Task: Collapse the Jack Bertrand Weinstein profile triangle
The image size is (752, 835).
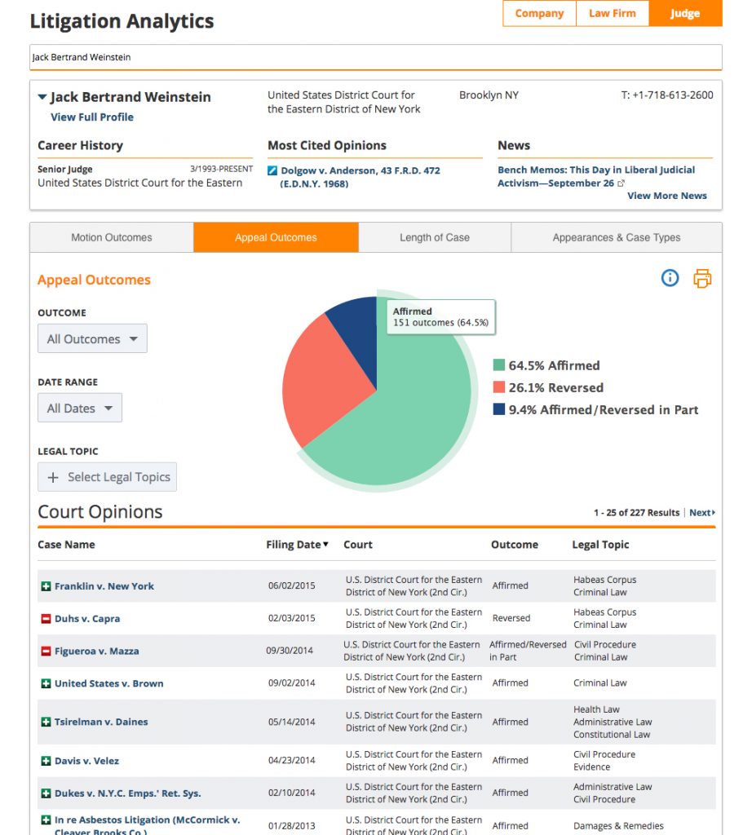Action: [42, 97]
